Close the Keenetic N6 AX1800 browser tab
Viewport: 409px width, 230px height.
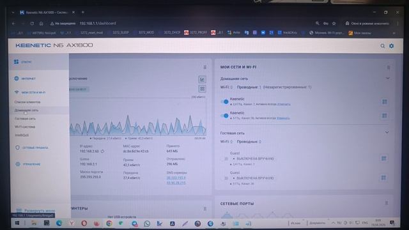73,12
